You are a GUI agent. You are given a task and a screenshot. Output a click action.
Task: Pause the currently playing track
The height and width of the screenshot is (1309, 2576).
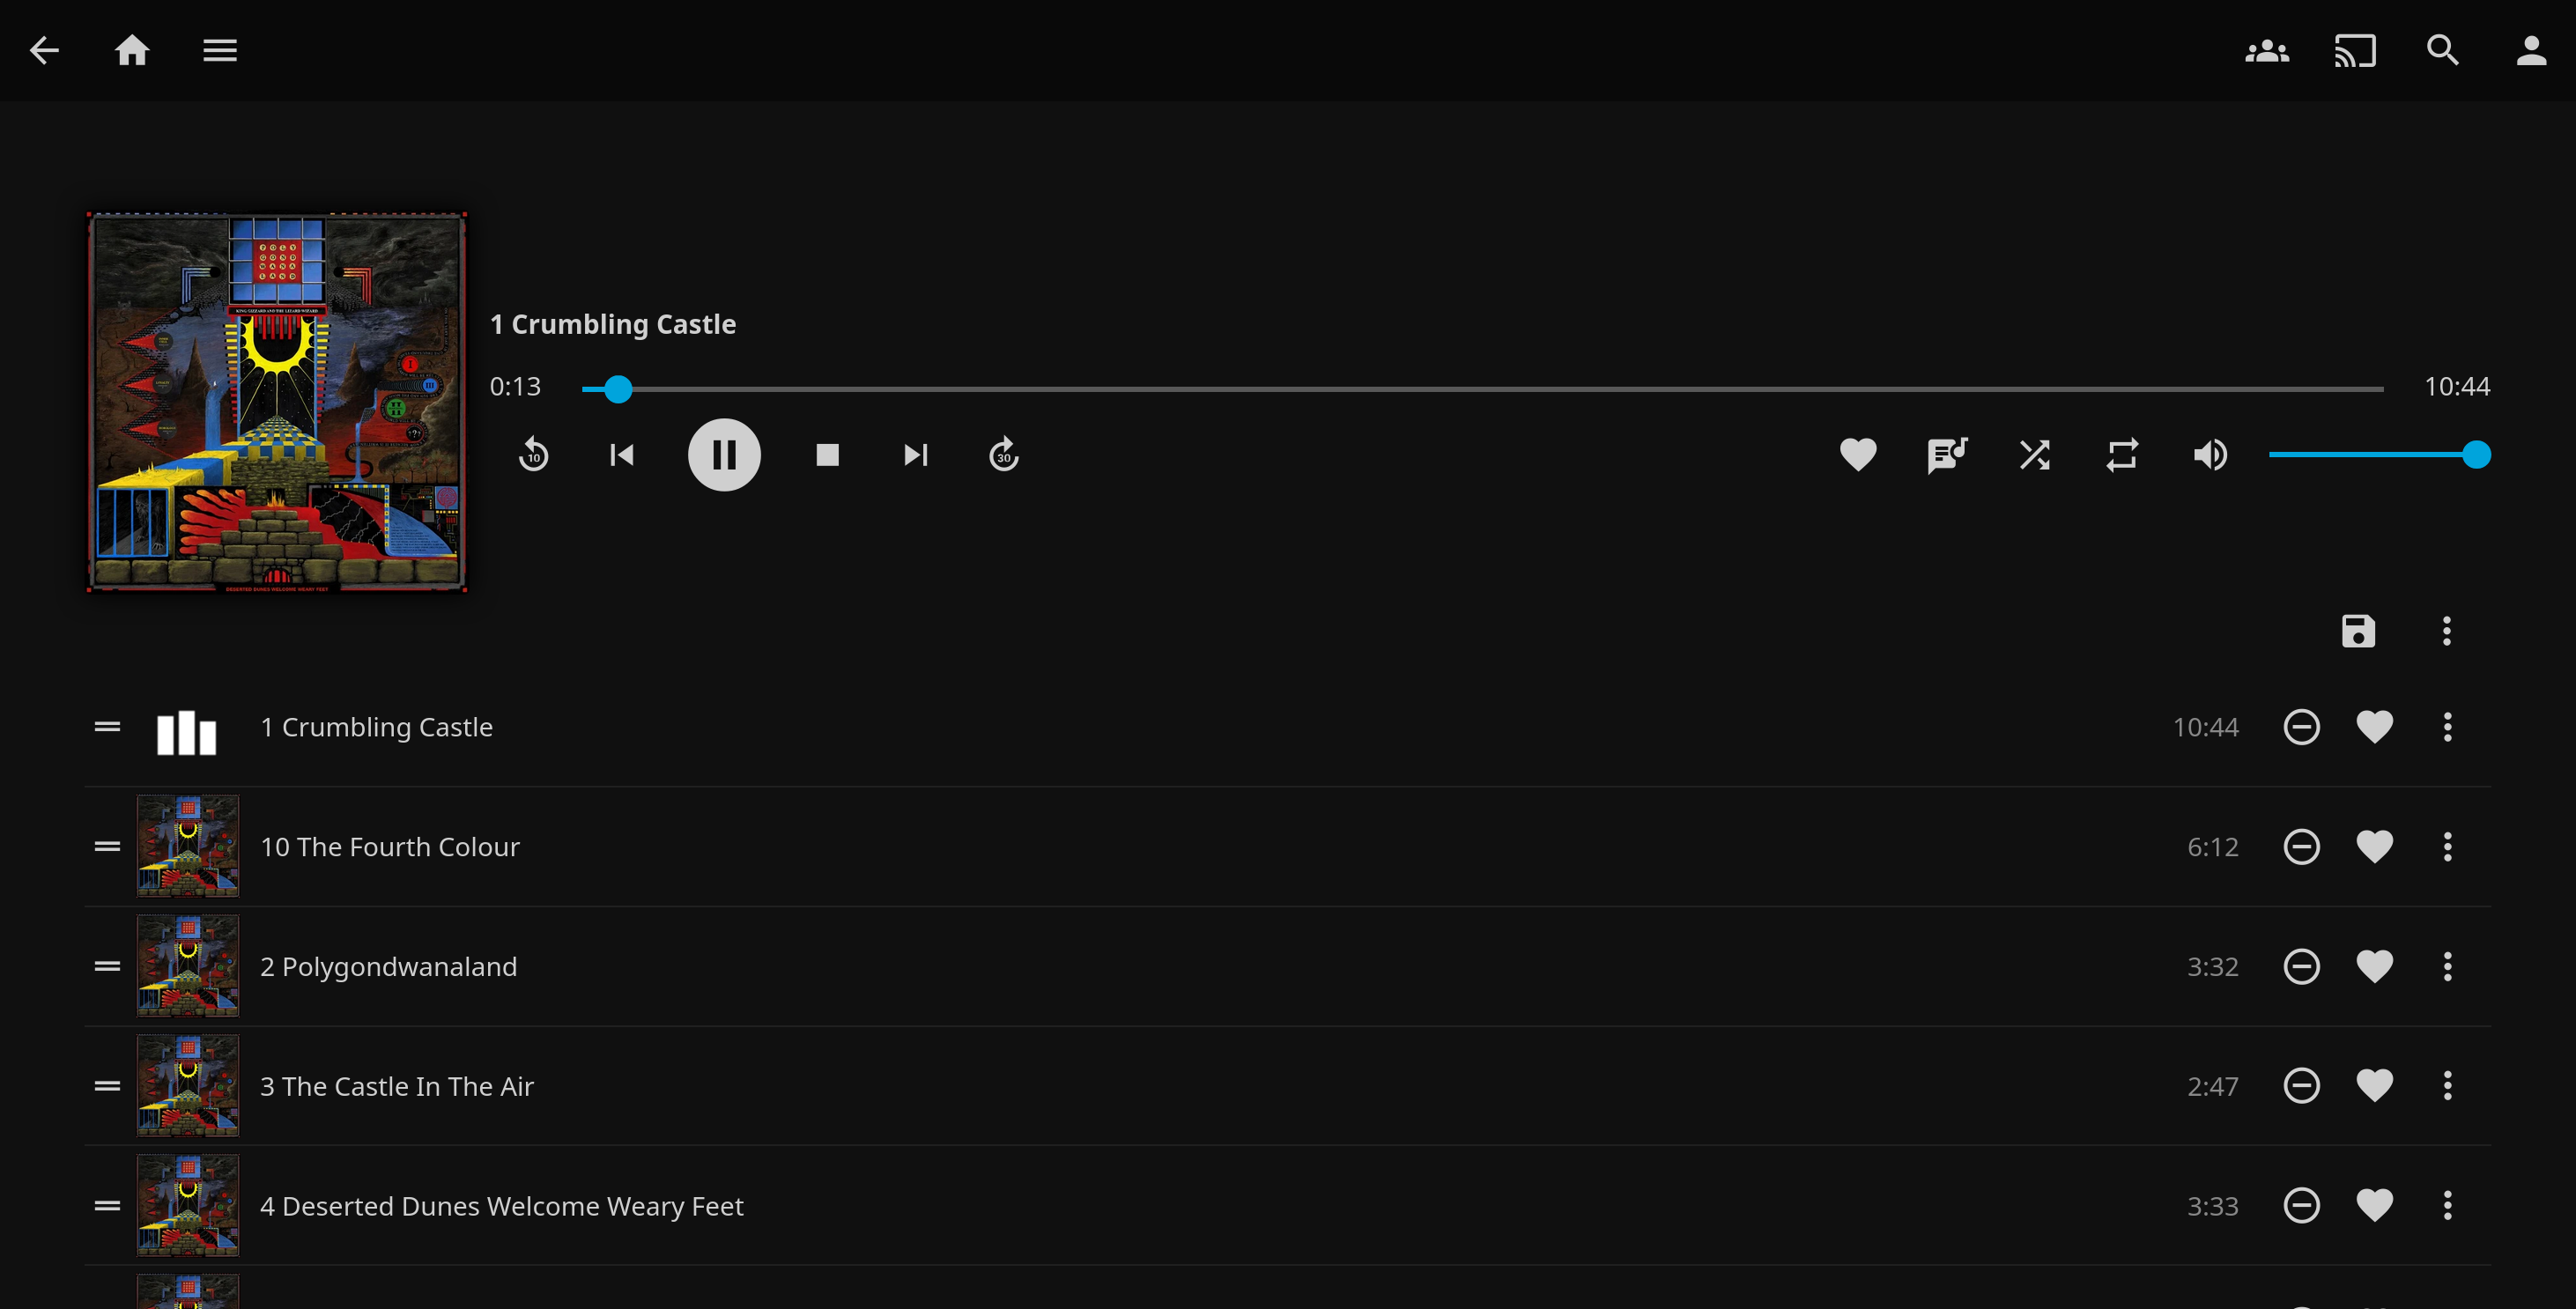pos(724,455)
